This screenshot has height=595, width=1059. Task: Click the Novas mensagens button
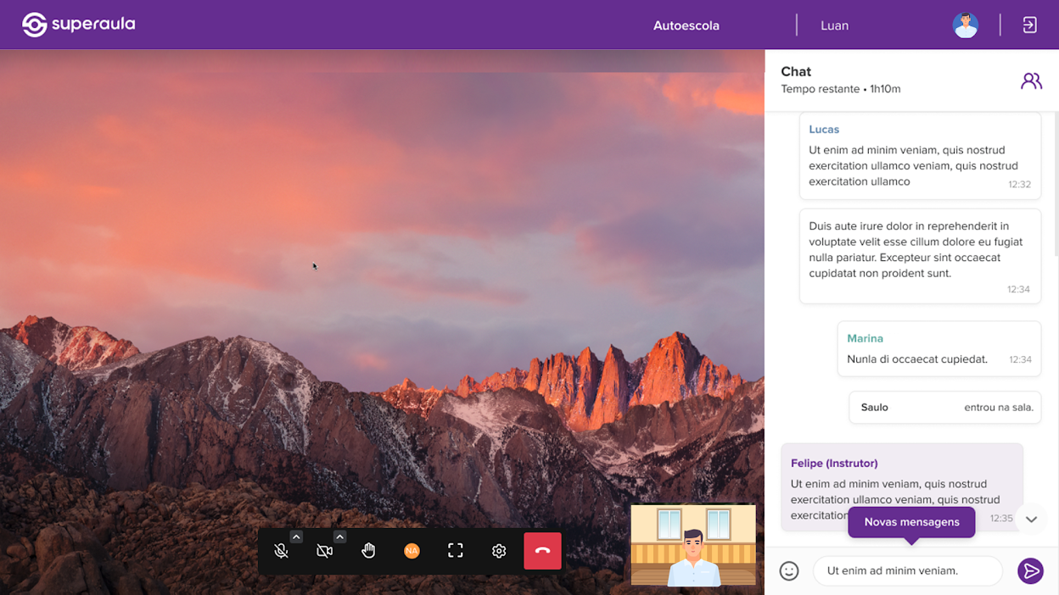click(911, 522)
